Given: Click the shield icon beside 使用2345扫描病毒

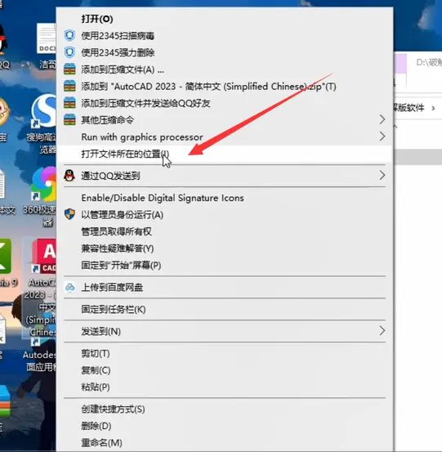Looking at the screenshot, I should coord(69,35).
